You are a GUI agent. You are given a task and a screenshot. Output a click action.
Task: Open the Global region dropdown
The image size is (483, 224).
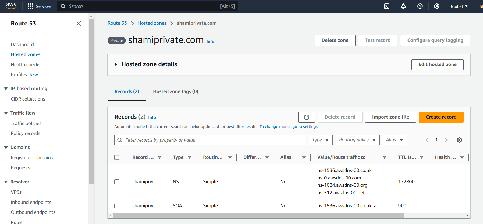459,6
